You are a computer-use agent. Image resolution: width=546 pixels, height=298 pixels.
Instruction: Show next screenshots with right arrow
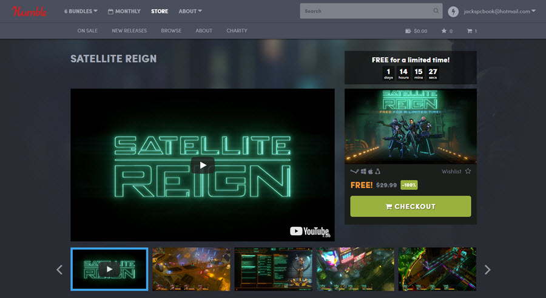point(487,269)
